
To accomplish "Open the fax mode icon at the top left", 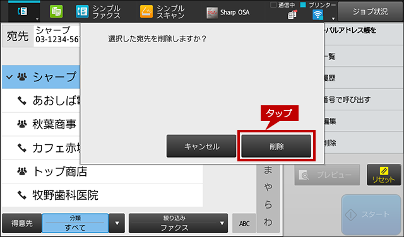I will (23, 11).
